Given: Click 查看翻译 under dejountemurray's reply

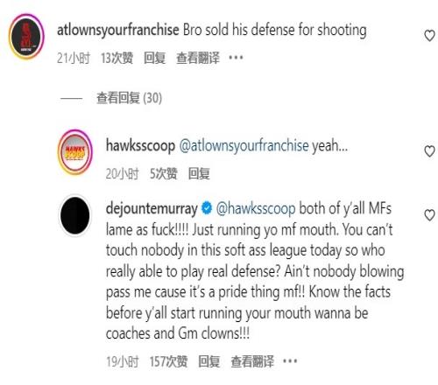Looking at the screenshot, I should point(252,361).
